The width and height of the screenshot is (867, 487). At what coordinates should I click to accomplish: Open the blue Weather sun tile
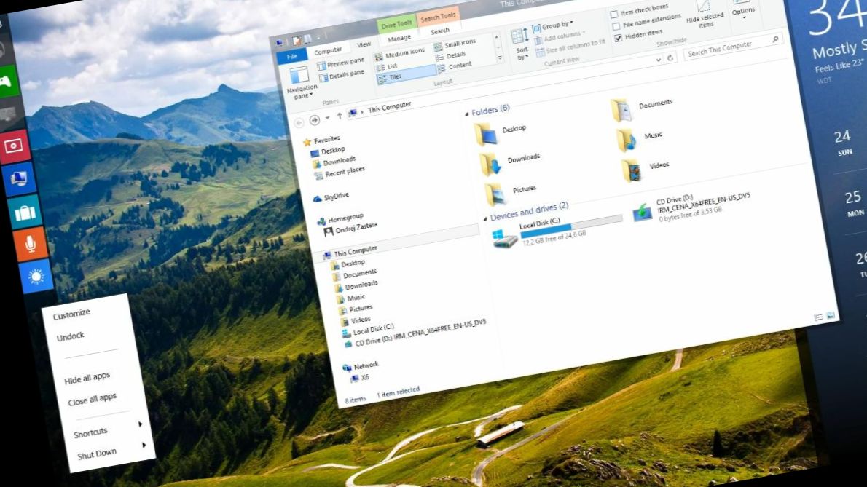tap(36, 276)
